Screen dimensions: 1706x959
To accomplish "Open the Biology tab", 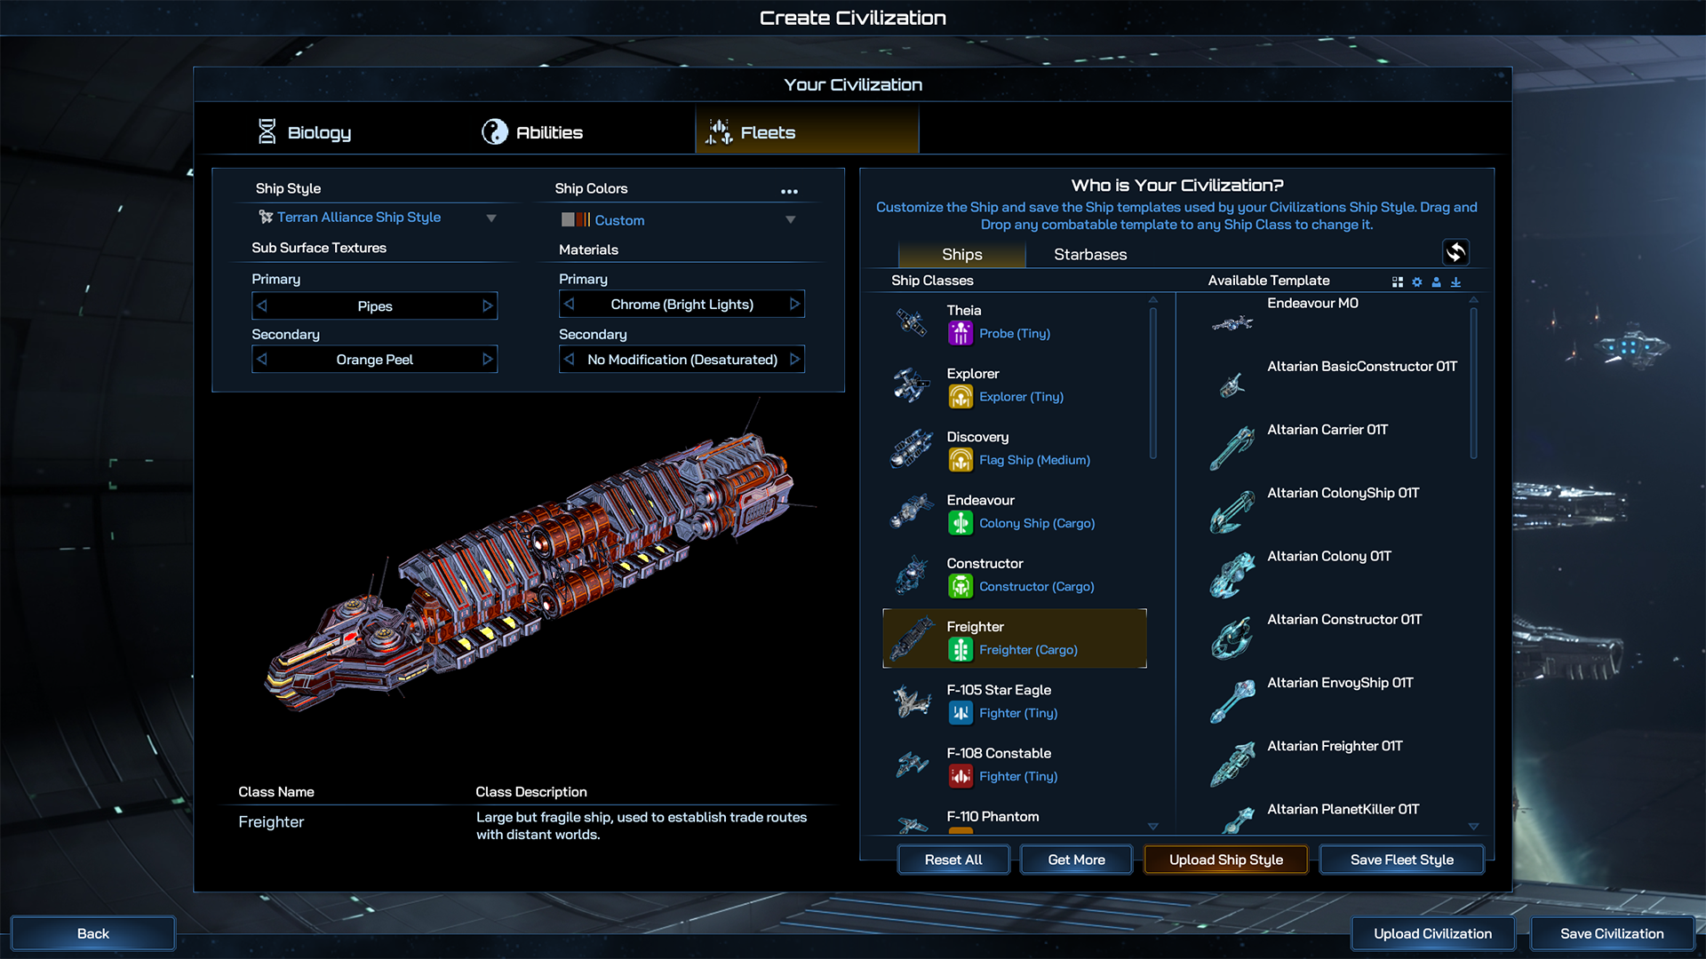I will (304, 132).
